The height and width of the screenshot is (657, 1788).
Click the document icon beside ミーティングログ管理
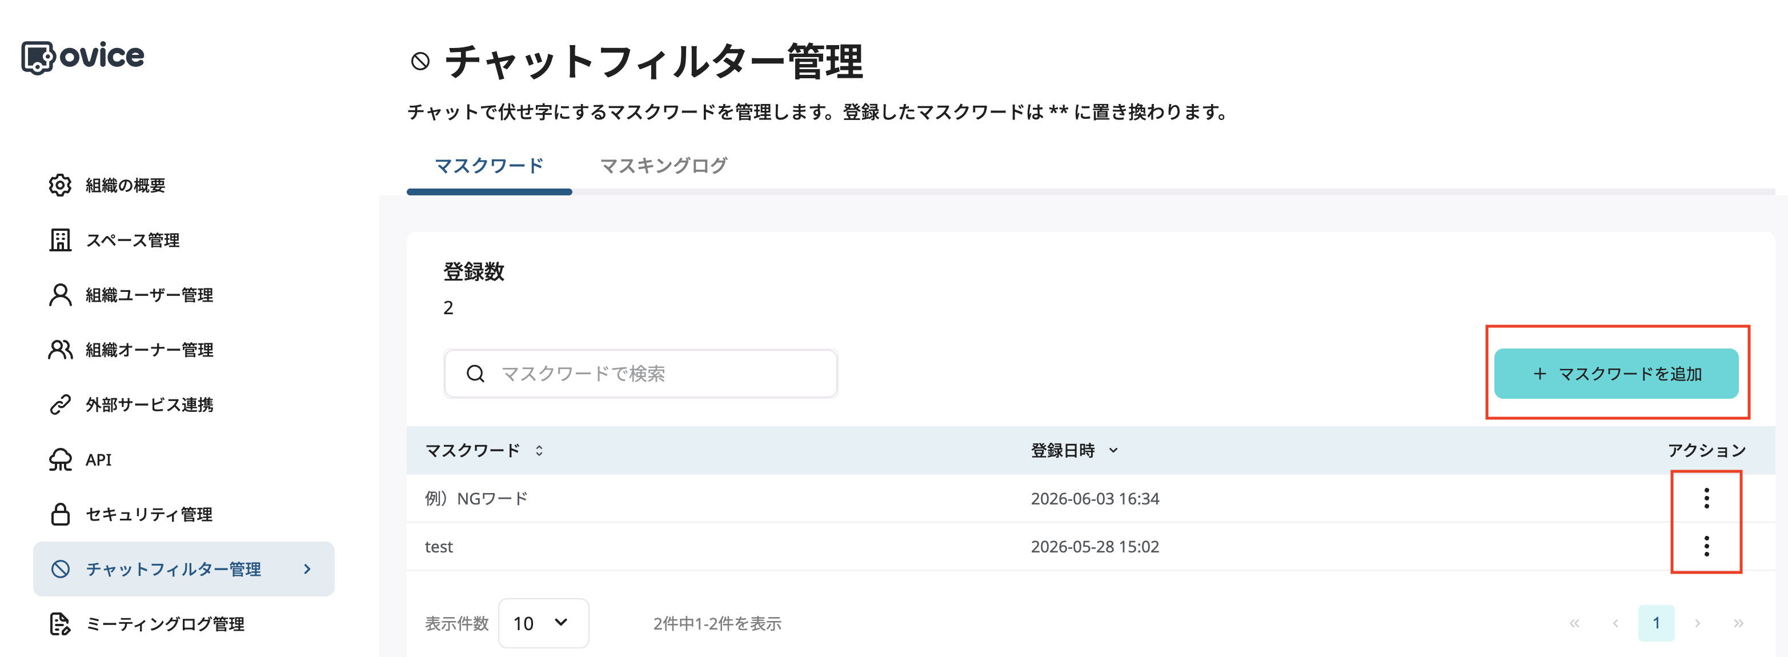tap(61, 624)
